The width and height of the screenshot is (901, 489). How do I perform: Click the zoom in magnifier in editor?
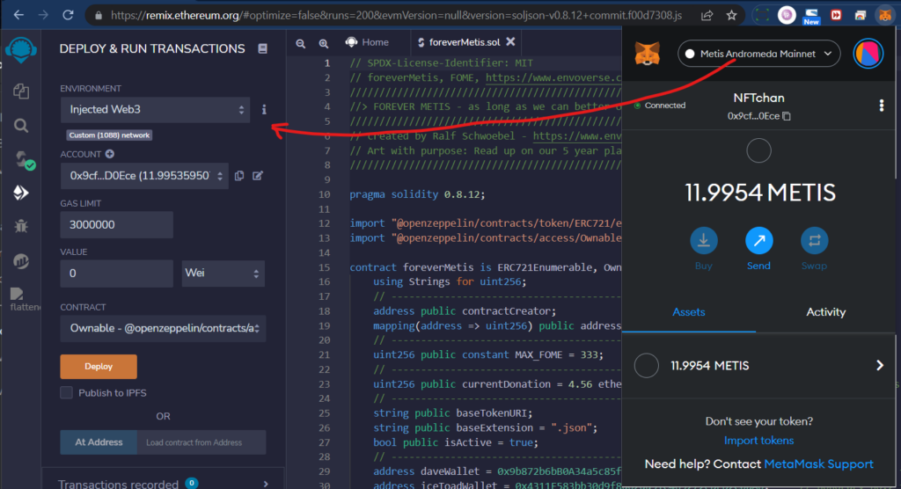324,42
